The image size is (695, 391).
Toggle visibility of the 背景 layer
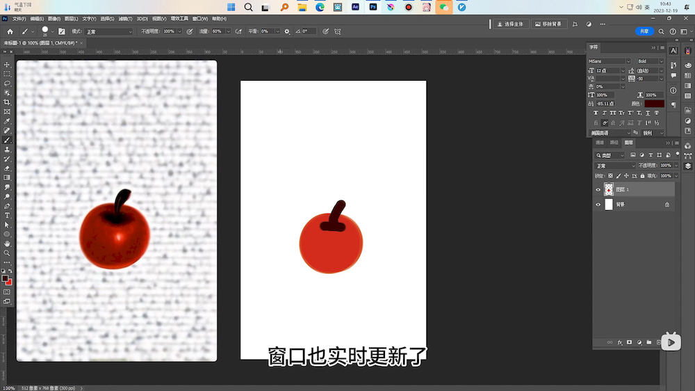[x=598, y=205]
